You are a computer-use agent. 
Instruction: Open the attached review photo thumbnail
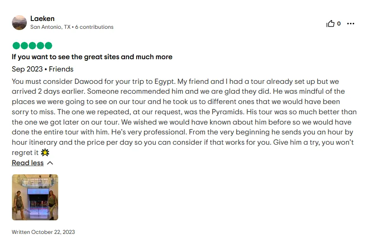tap(35, 197)
